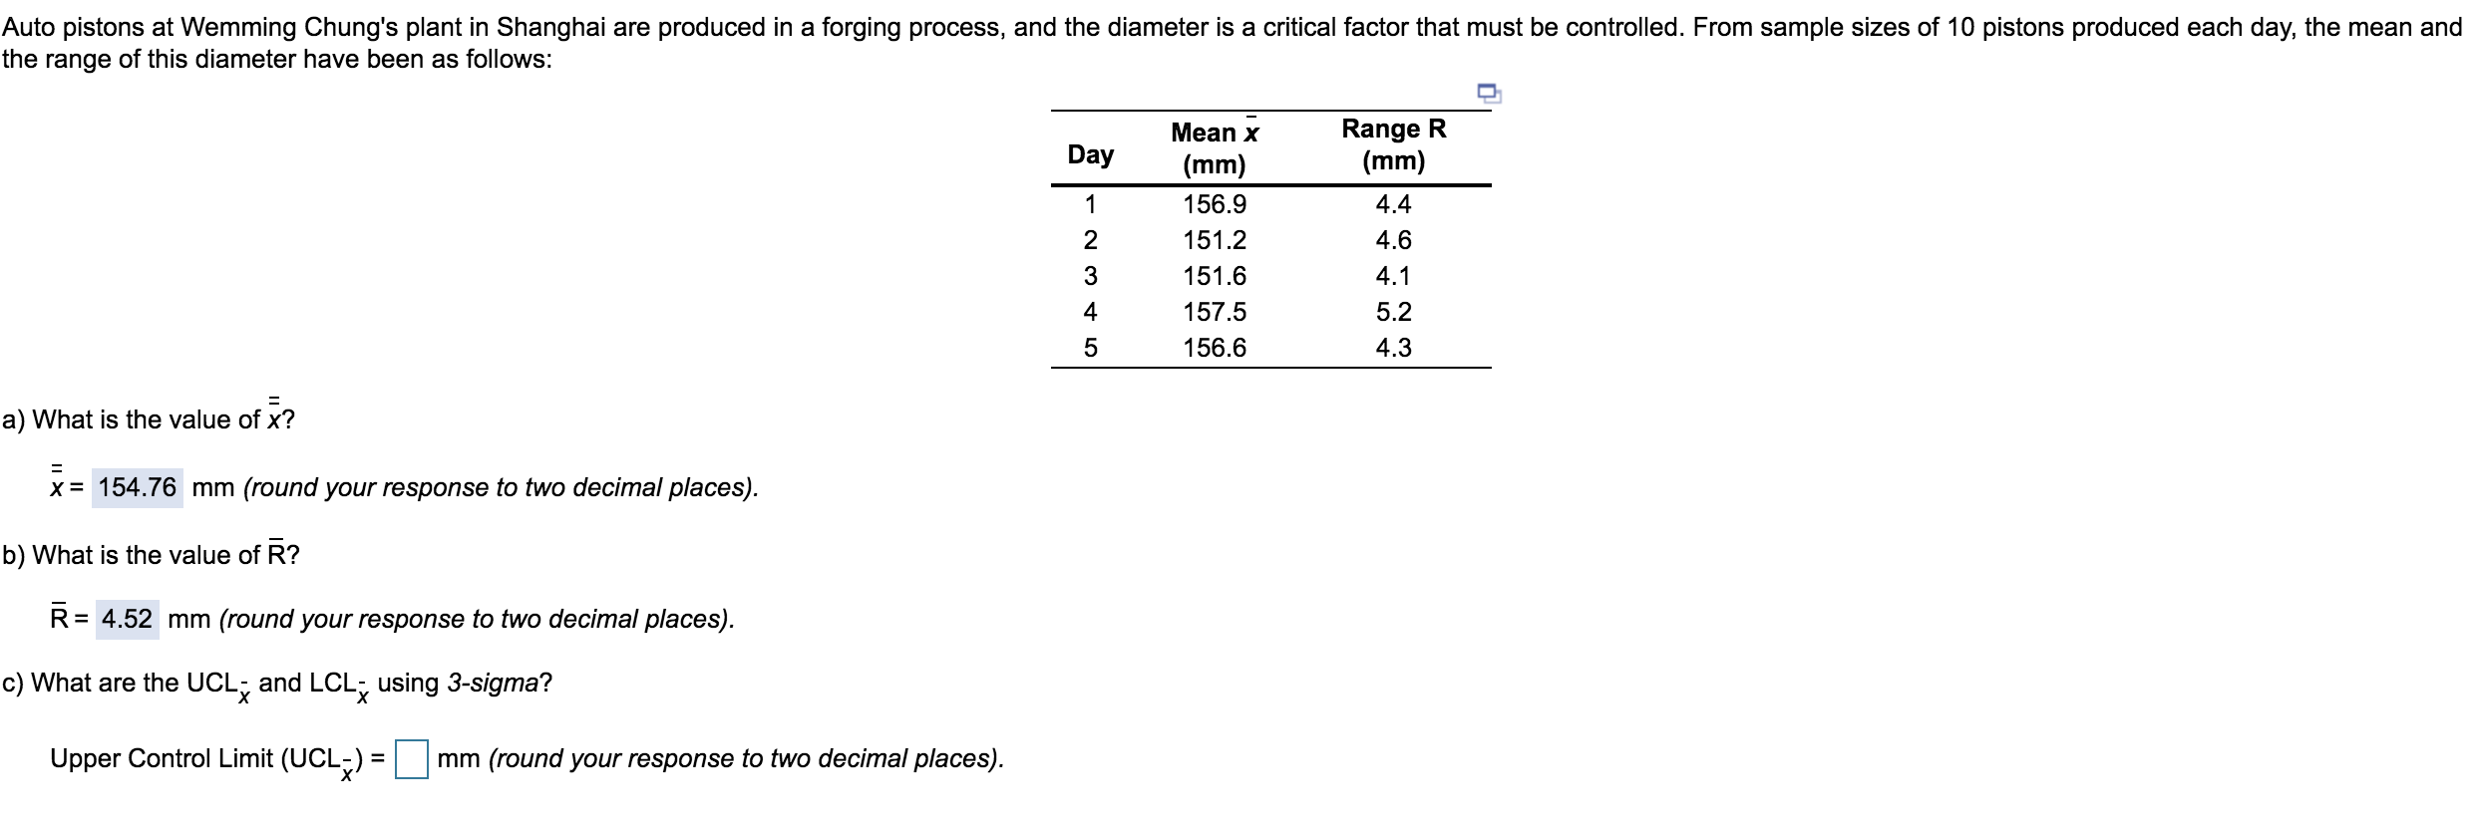Select the highlighted answer 4.52
The width and height of the screenshot is (2479, 833).
(129, 619)
